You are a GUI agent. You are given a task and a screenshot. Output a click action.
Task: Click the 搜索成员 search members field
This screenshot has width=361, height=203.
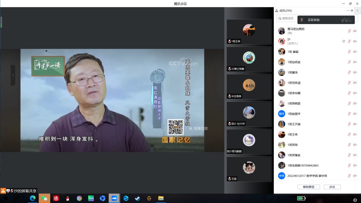pyautogui.click(x=287, y=18)
